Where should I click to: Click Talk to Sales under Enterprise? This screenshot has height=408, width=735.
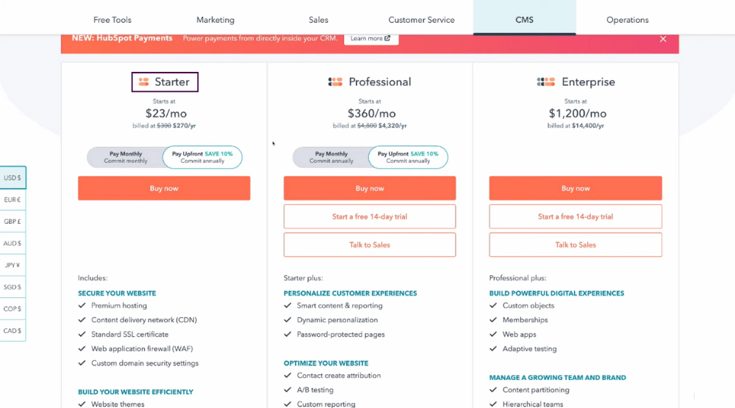tap(576, 244)
